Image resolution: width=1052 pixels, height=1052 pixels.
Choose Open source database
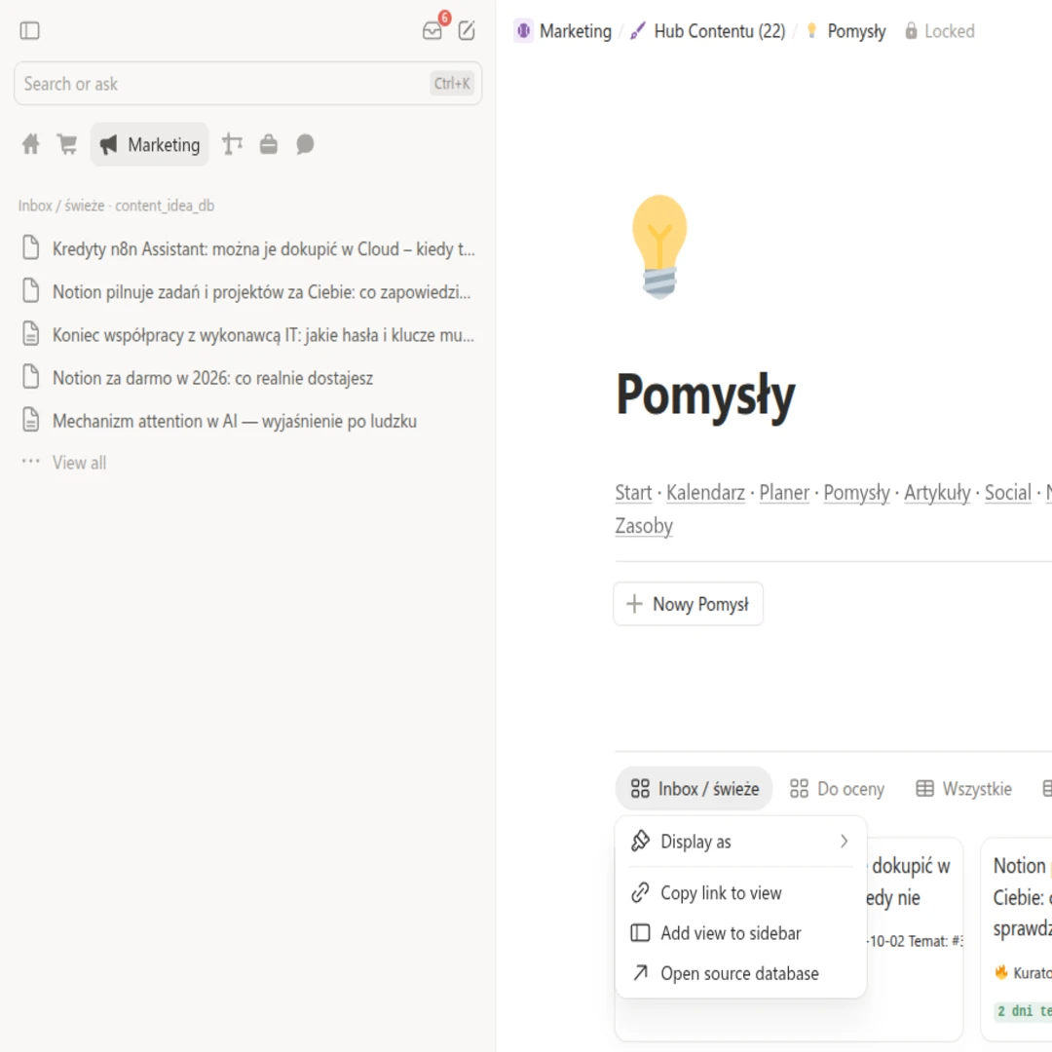point(740,973)
